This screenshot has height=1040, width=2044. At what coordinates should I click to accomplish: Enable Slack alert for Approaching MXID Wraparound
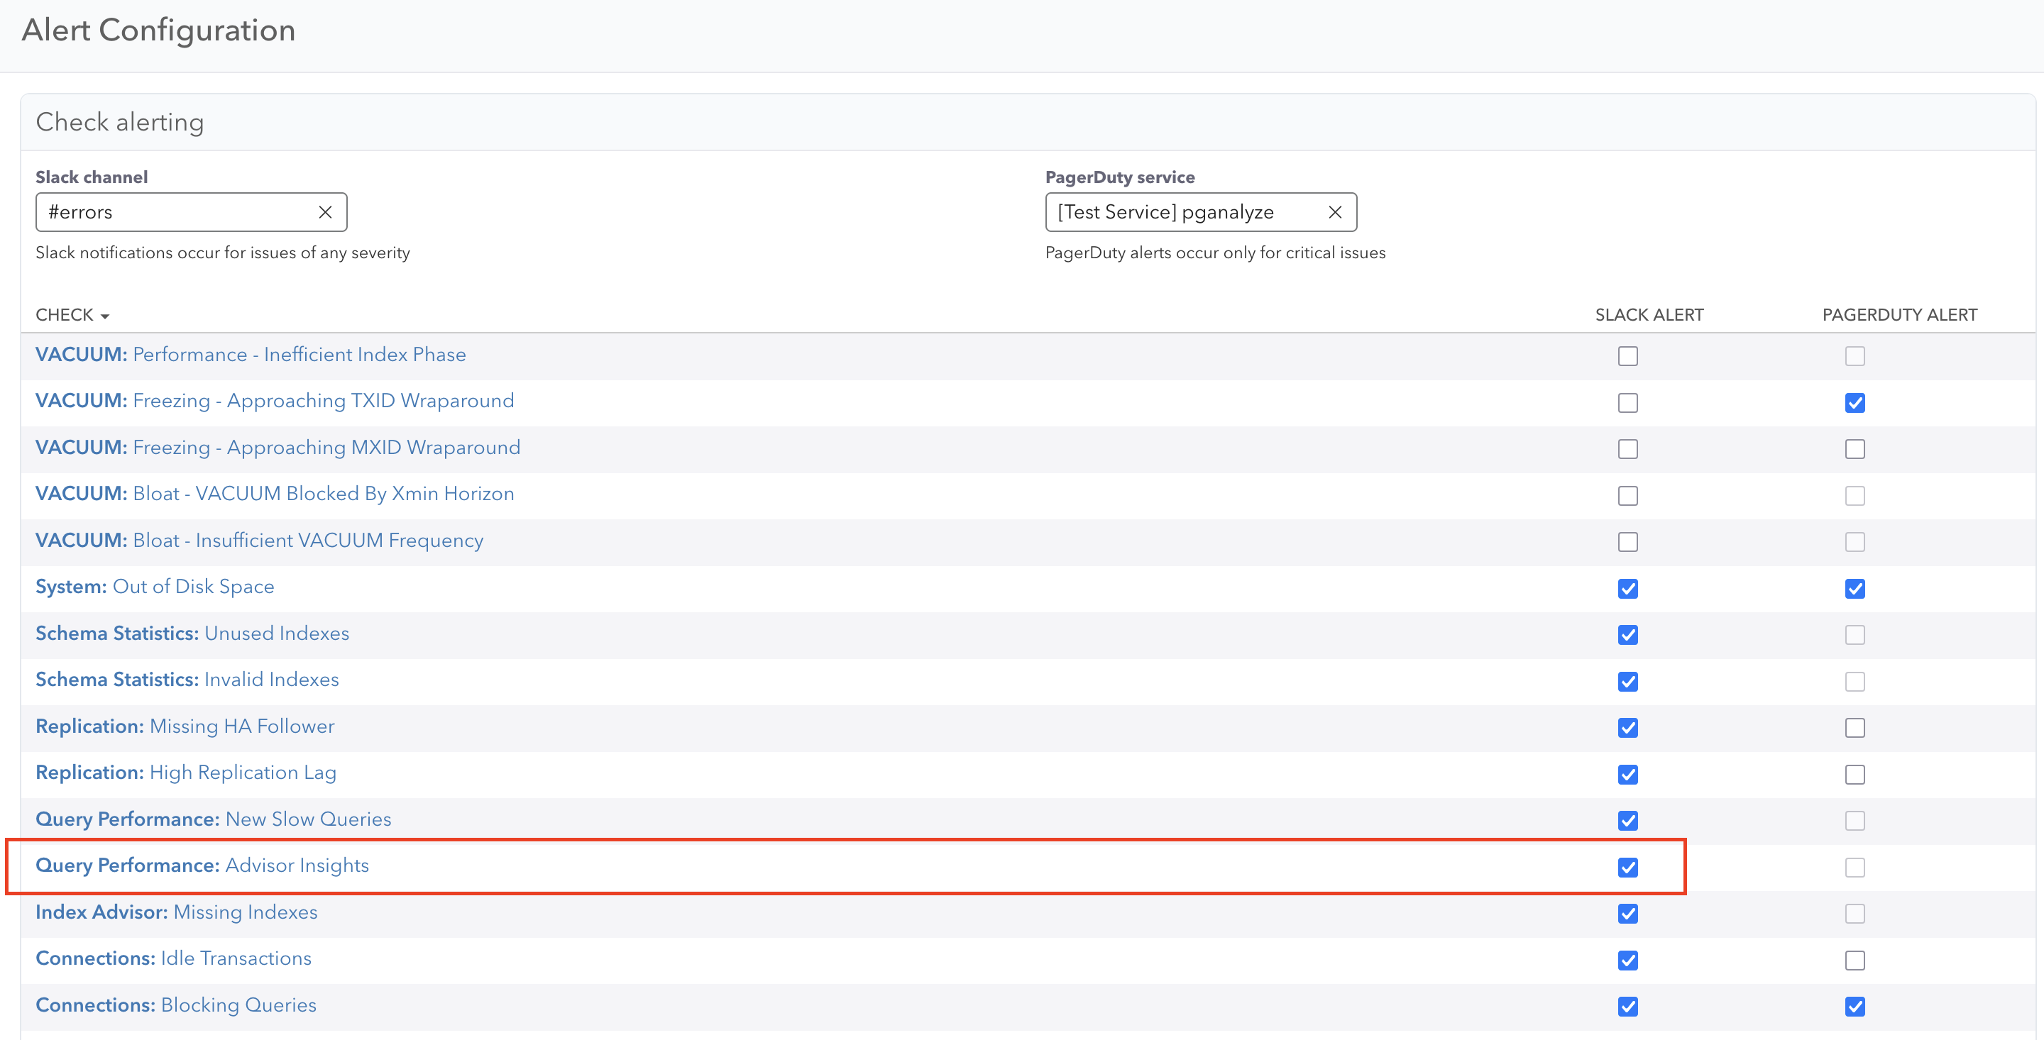tap(1628, 449)
